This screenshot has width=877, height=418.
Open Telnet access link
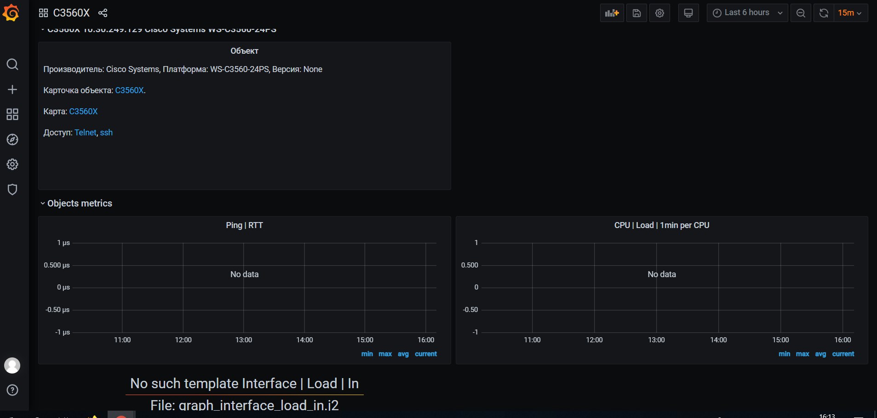(x=86, y=133)
